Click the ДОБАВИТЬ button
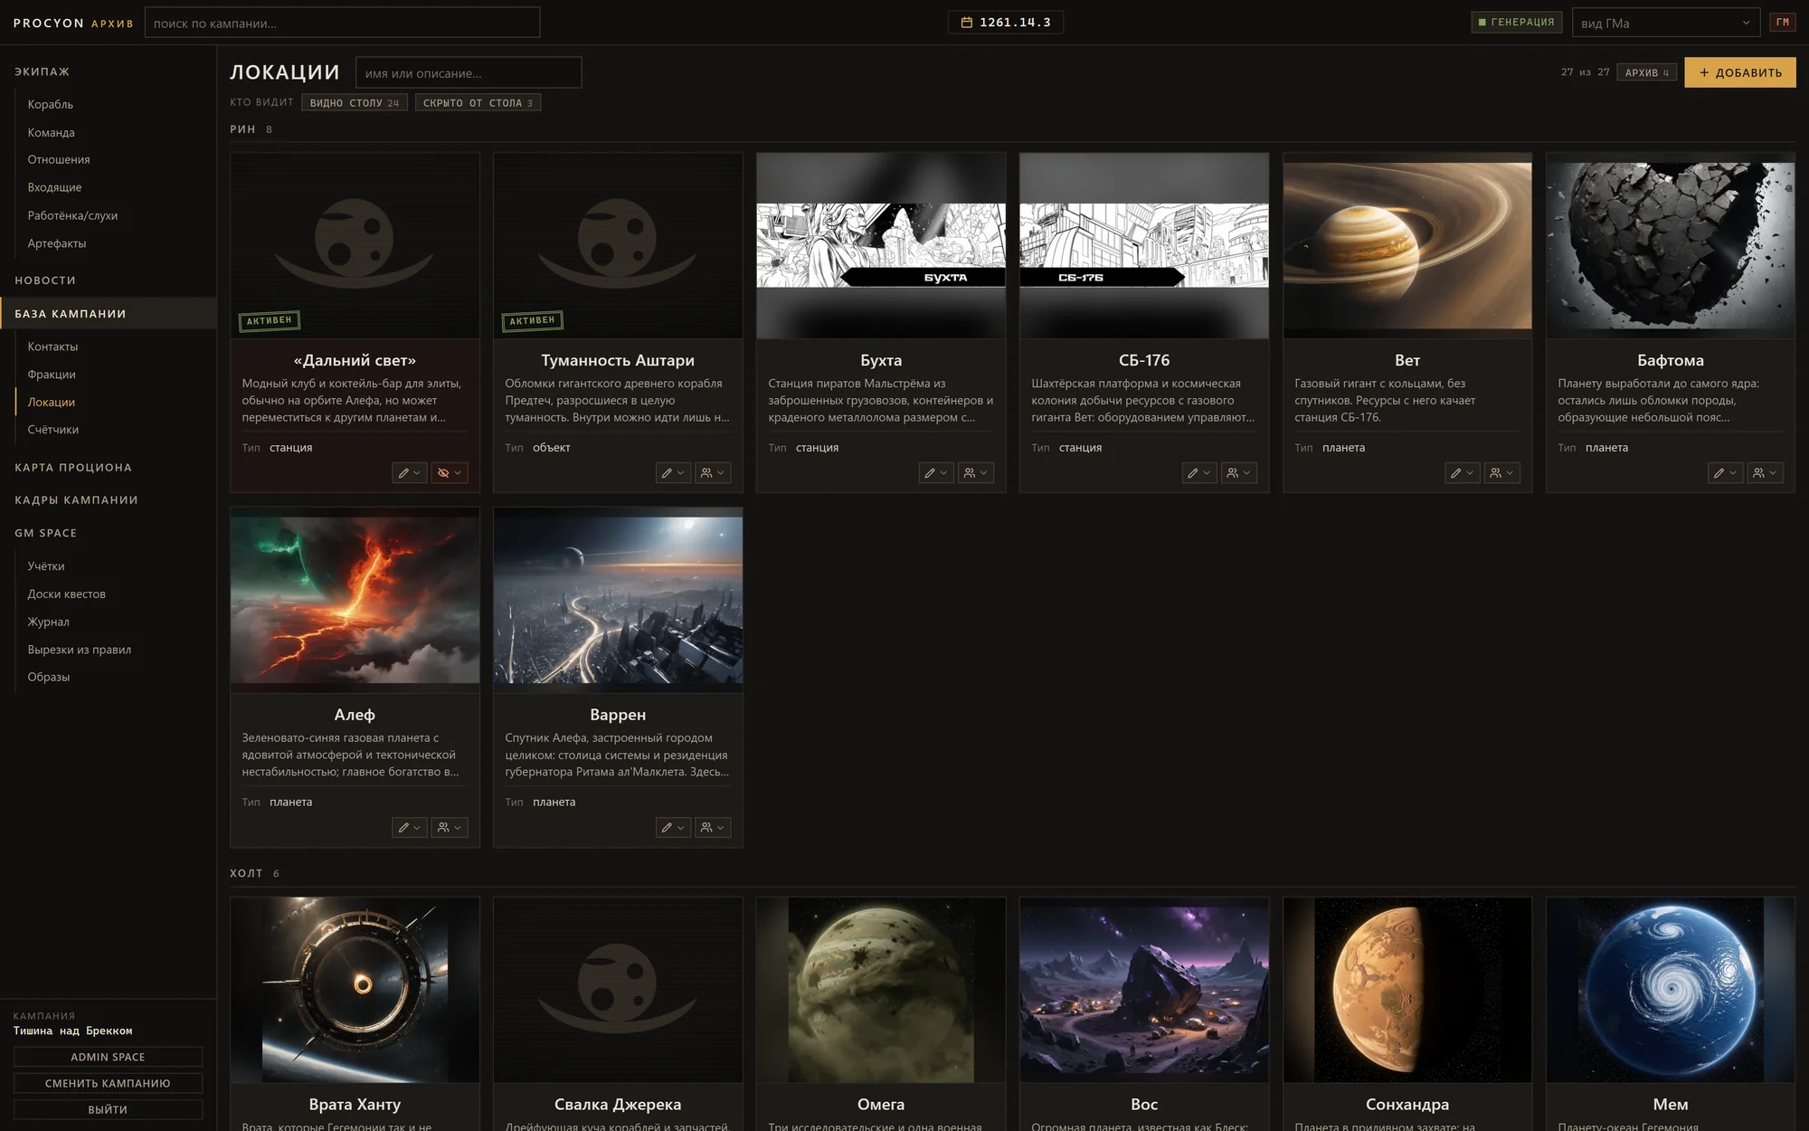The height and width of the screenshot is (1131, 1809). point(1740,73)
